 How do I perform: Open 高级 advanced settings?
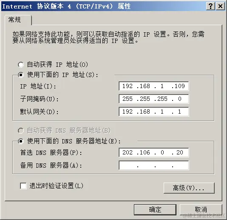coord(189,188)
